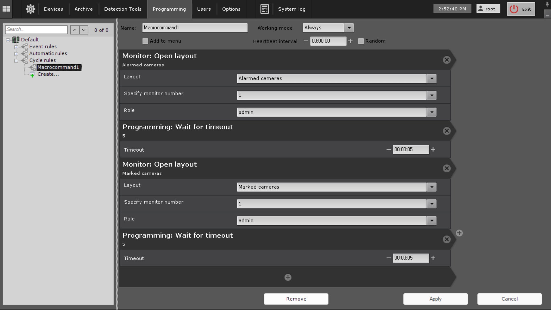The image size is (551, 310).
Task: Open the Alarmed cameras layout dropdown
Action: [x=431, y=79]
